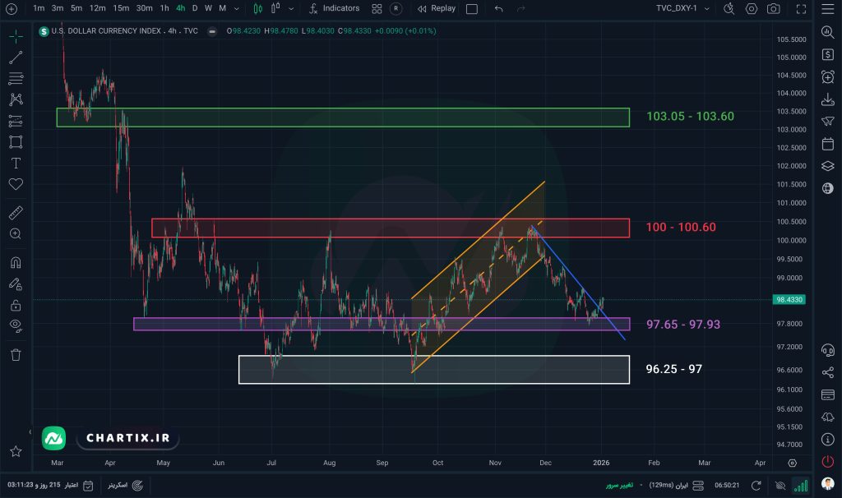This screenshot has width=842, height=498.
Task: Take a chart snapshot with camera icon
Action: [x=773, y=8]
